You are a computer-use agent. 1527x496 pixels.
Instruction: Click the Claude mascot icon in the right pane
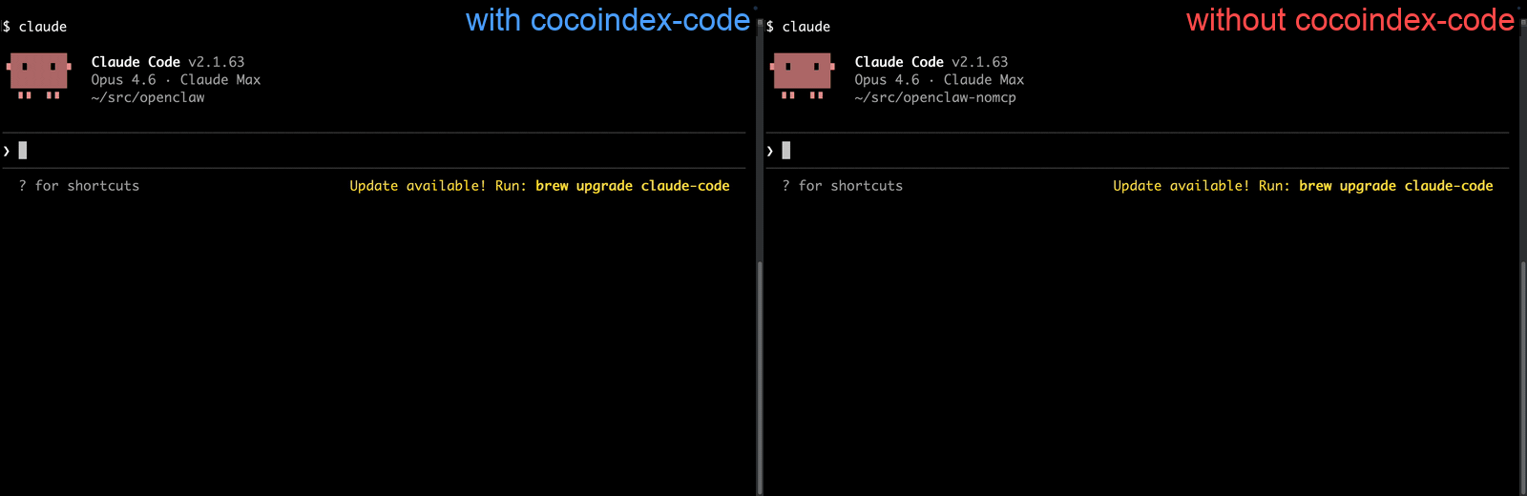802,74
